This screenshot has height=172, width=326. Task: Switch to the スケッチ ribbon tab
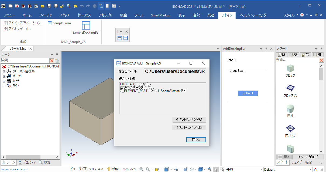click(x=65, y=15)
